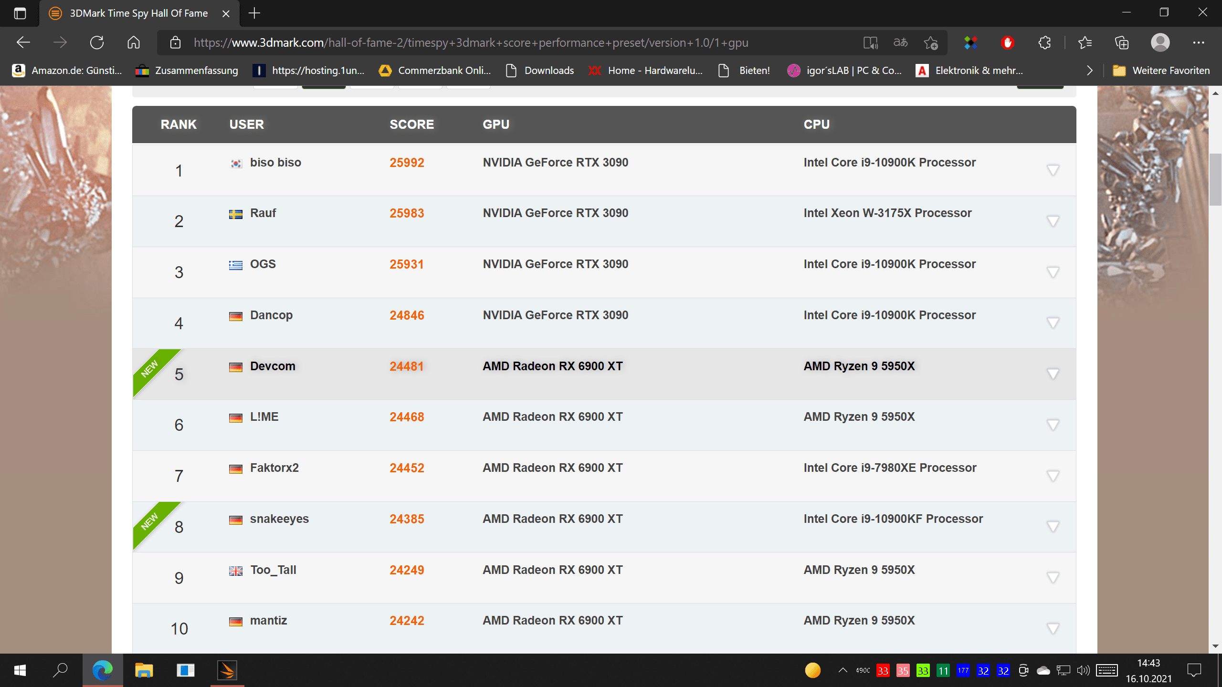This screenshot has width=1222, height=687.
Task: Open Amazon.de bookmark
Action: (67, 71)
